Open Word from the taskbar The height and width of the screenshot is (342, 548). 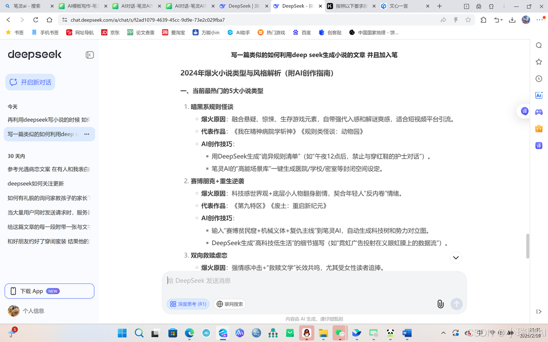click(x=407, y=333)
